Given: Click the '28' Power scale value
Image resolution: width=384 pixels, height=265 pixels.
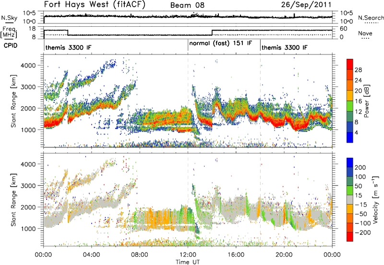Looking at the screenshot, I should [358, 70].
